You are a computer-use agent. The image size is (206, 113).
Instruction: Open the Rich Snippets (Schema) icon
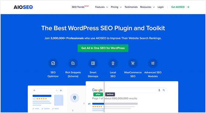(73, 63)
